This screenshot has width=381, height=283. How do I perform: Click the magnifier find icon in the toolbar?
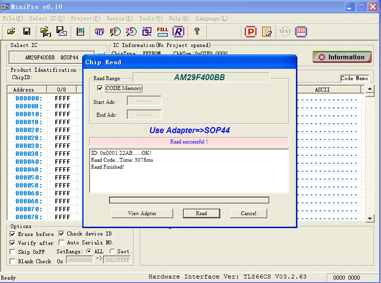[x=115, y=32]
